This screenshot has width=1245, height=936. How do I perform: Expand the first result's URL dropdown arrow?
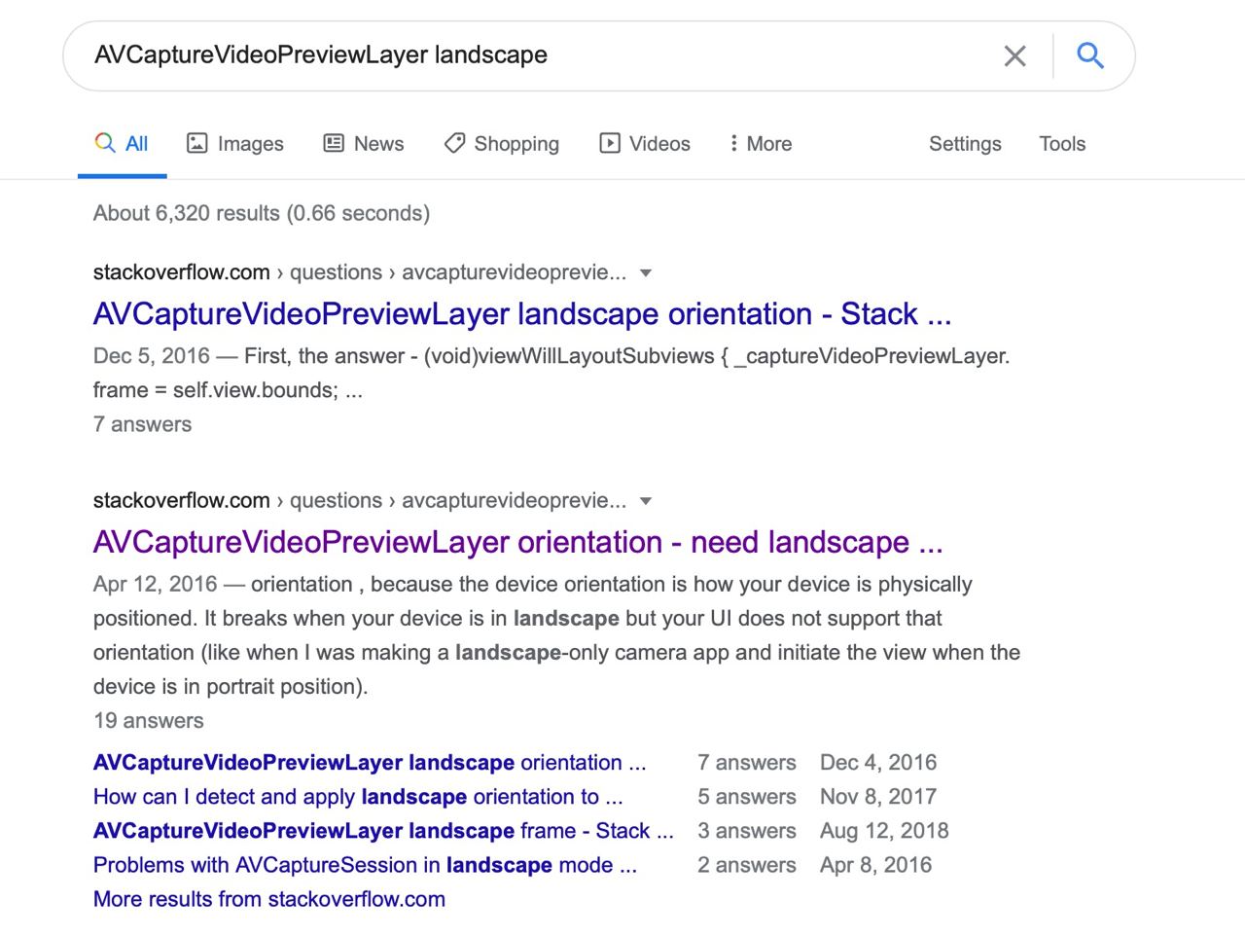646,273
